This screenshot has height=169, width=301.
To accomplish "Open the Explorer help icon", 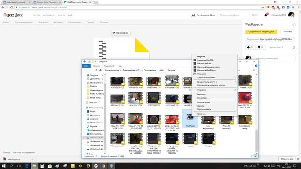I will pos(256,66).
